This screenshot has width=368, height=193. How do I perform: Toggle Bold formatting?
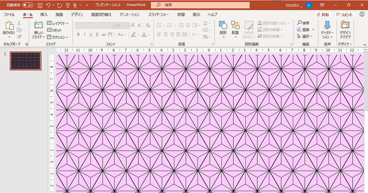[x=79, y=35]
